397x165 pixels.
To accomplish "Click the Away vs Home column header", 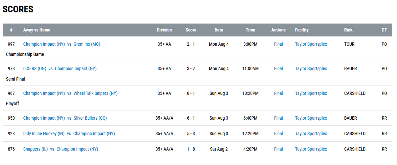I will point(37,30).
